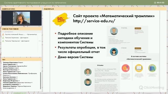Click the yellow 1C logo on the slide
This screenshot has width=168, height=94.
tap(61, 19)
